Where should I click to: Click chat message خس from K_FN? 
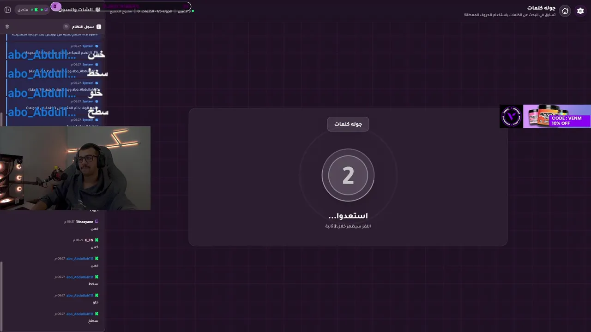[95, 247]
